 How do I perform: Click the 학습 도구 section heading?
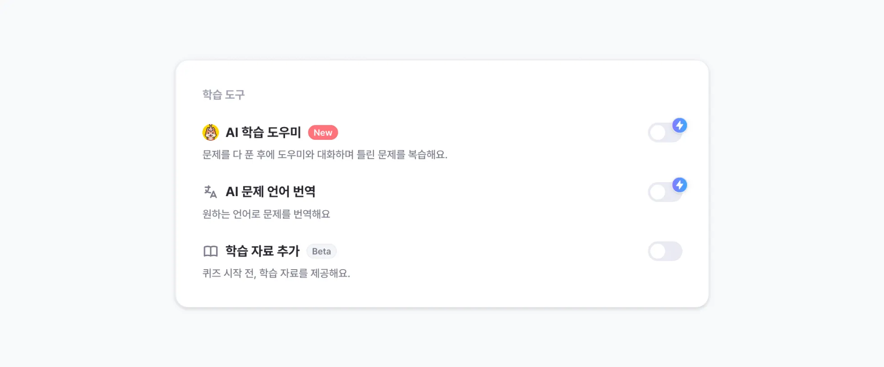pyautogui.click(x=223, y=95)
